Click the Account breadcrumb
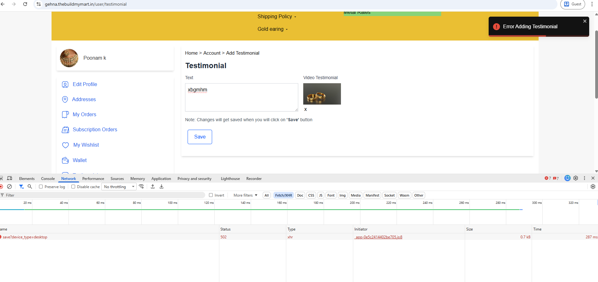Image resolution: width=598 pixels, height=282 pixels. (212, 53)
